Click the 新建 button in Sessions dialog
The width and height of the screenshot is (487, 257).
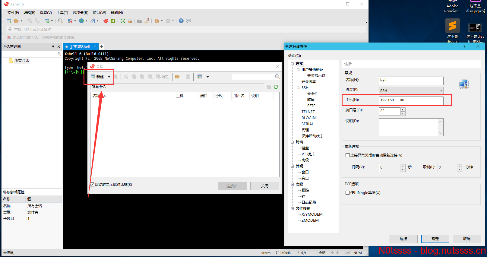pos(97,77)
